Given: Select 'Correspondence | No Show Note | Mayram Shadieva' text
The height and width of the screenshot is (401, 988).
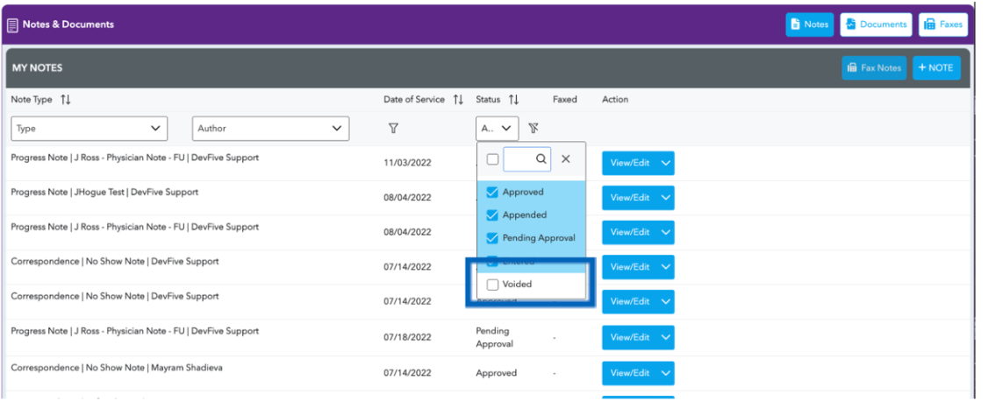Looking at the screenshot, I should click(x=117, y=368).
